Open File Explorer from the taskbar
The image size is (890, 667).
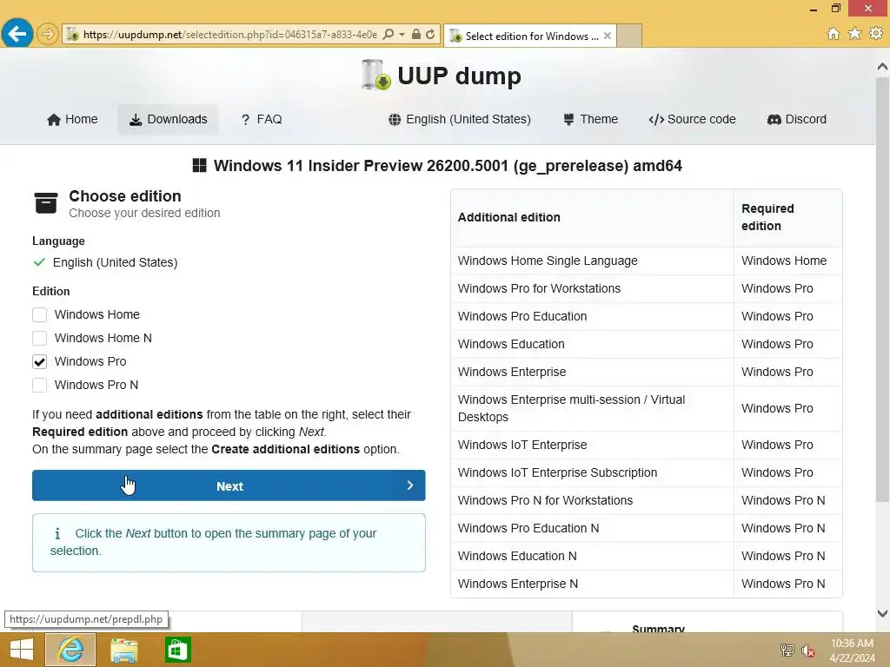123,650
